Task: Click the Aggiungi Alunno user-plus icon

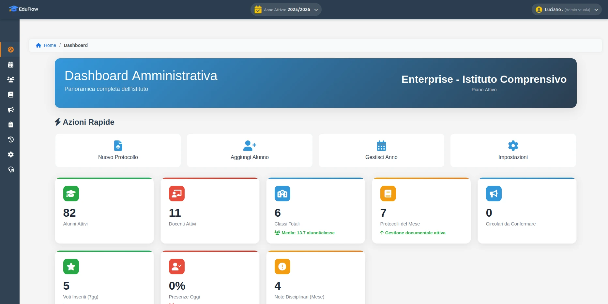Action: coord(250,146)
